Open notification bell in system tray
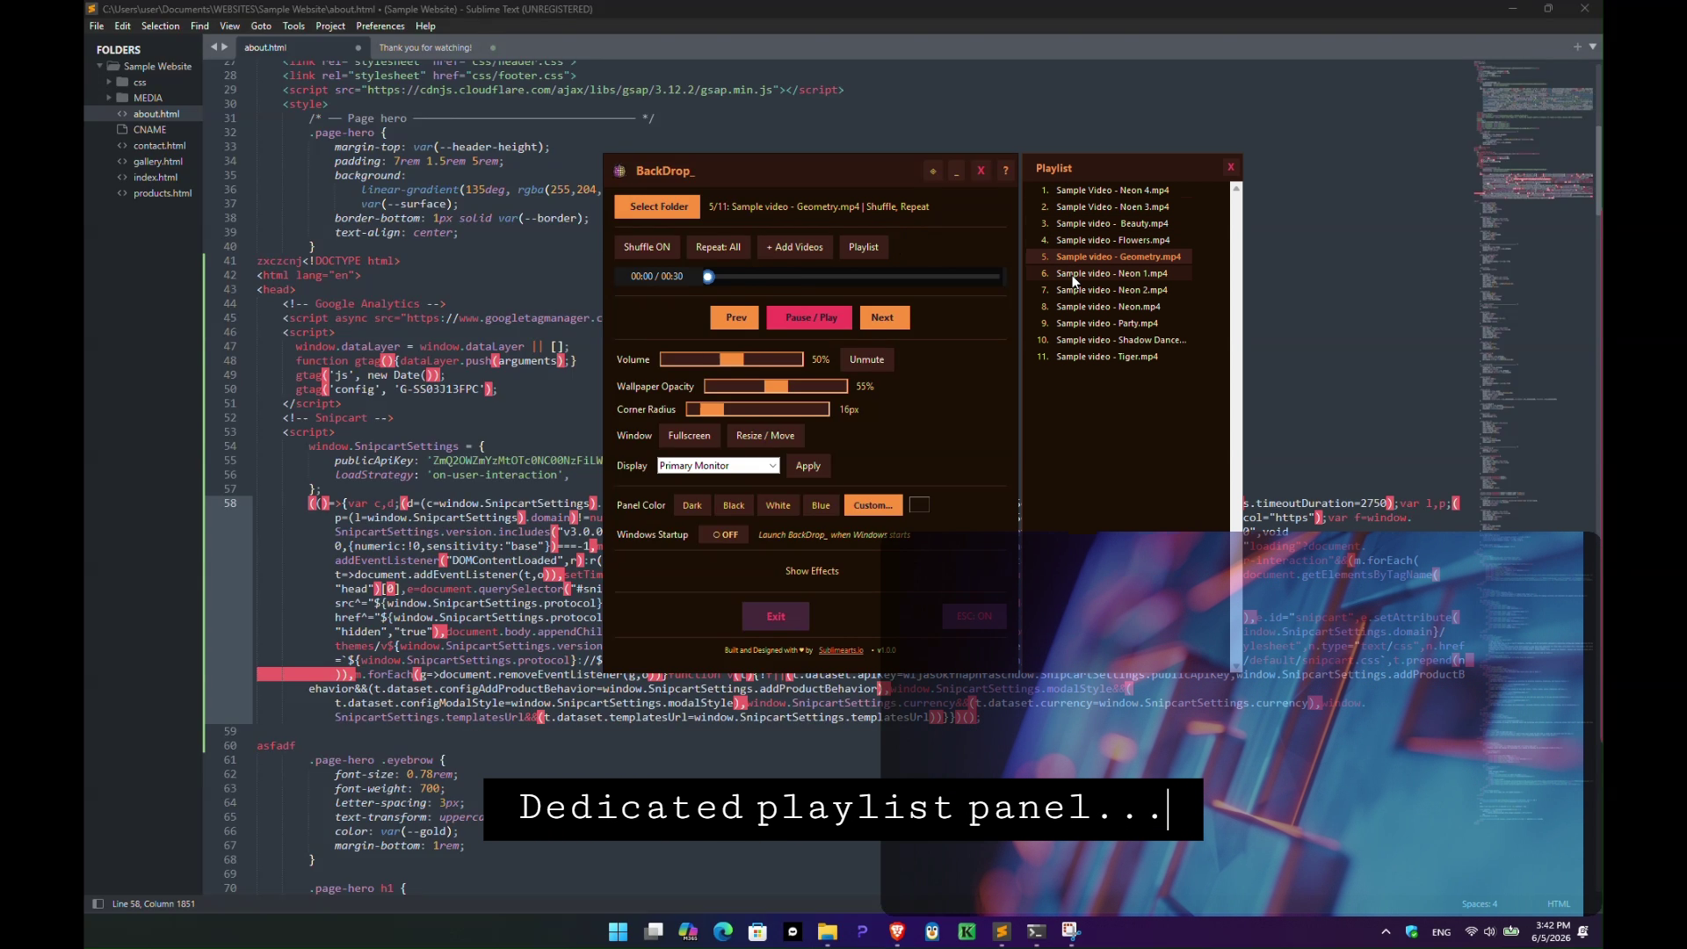 tap(1584, 931)
